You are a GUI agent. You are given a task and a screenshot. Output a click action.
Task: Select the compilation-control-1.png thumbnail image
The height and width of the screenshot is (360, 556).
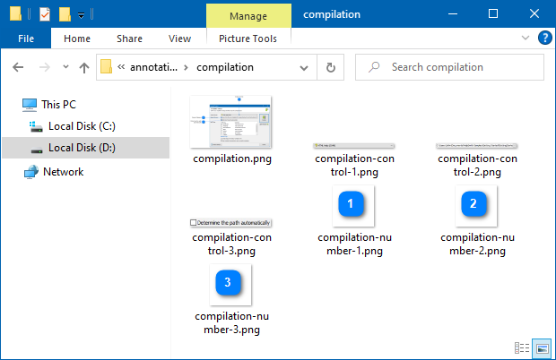[354, 145]
